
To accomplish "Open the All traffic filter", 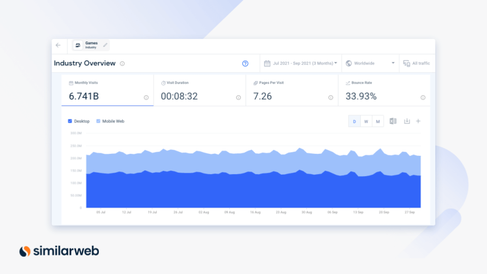I will [x=417, y=63].
